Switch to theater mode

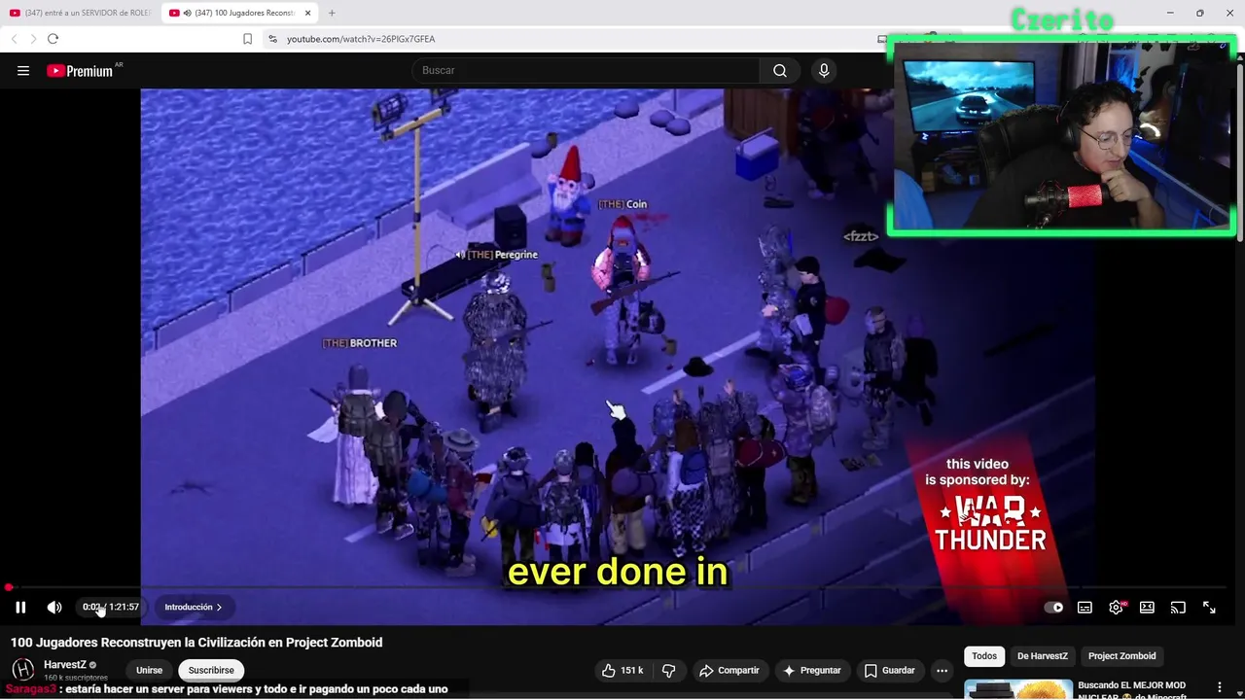(x=1147, y=607)
